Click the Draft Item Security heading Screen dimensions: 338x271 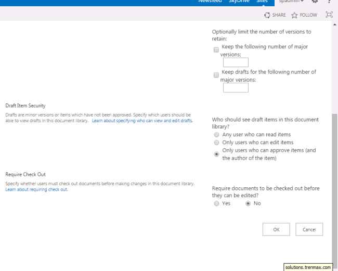[25, 106]
